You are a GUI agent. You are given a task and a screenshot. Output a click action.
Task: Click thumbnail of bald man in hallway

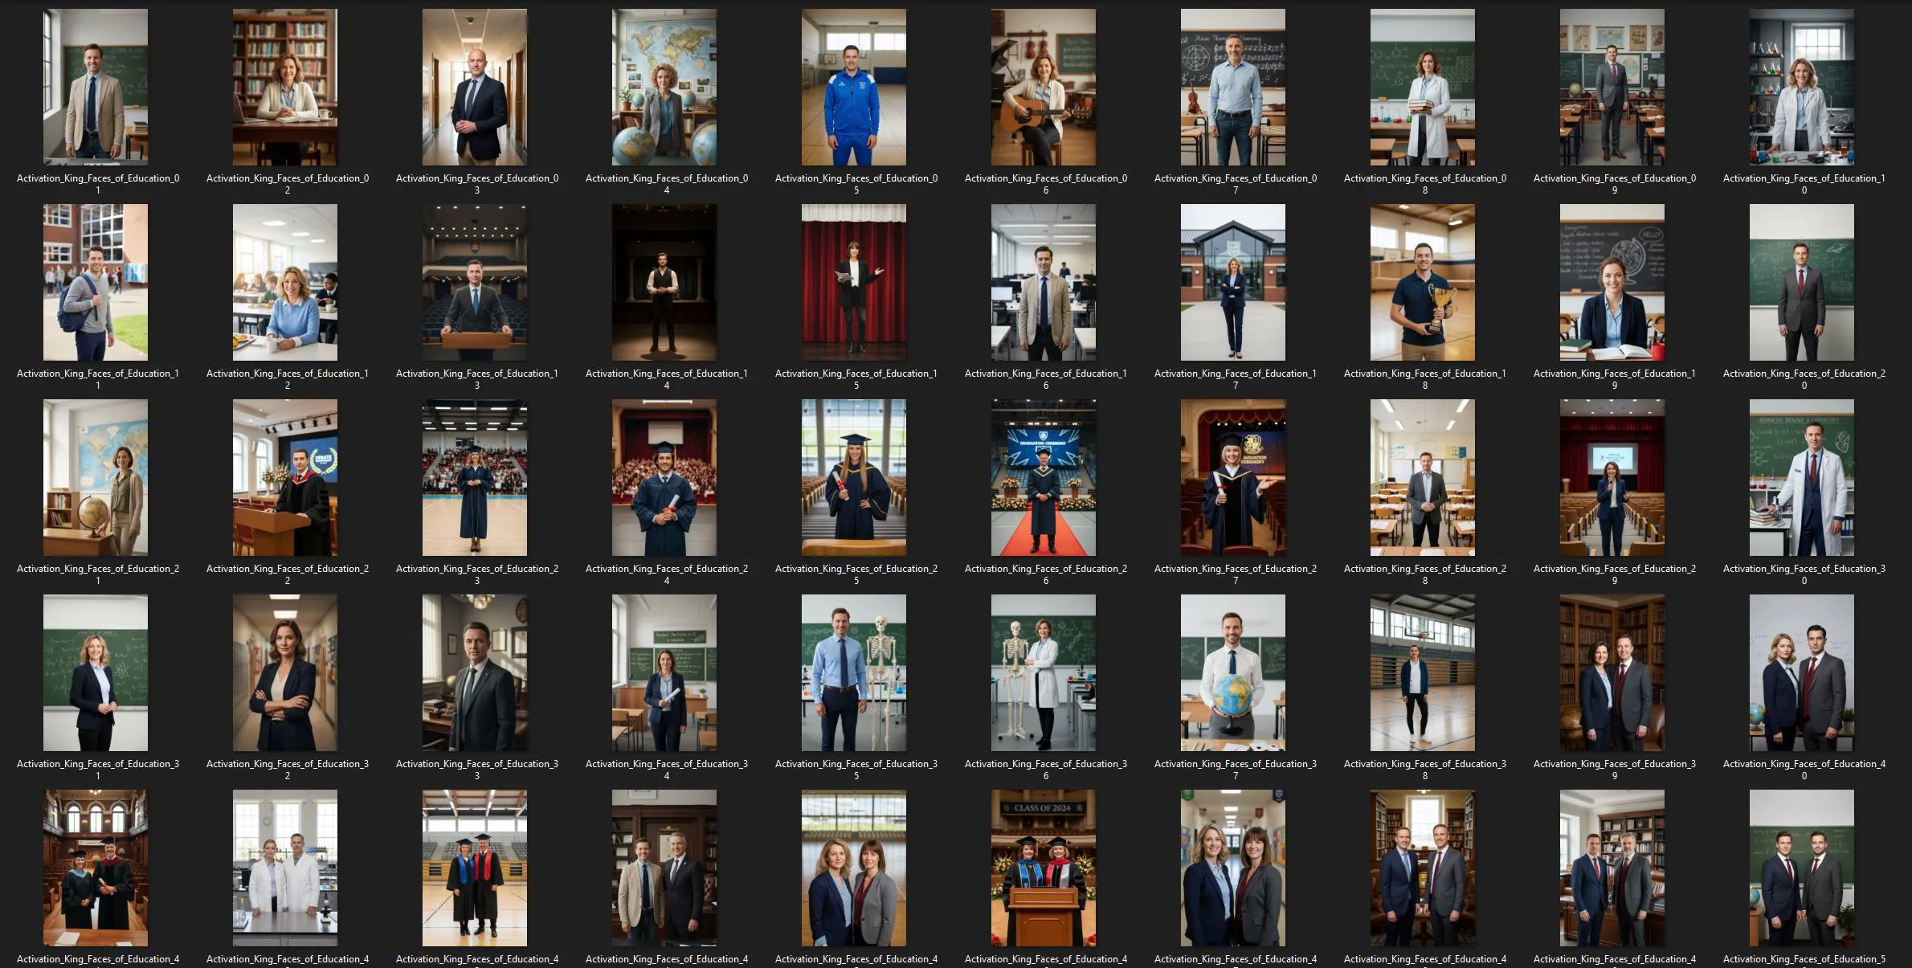pos(474,87)
